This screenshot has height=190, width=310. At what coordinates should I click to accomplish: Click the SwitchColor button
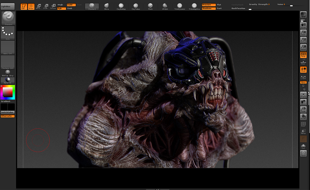coord(8,112)
